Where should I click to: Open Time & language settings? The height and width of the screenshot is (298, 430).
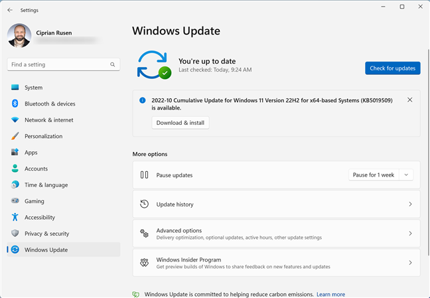coord(63,185)
